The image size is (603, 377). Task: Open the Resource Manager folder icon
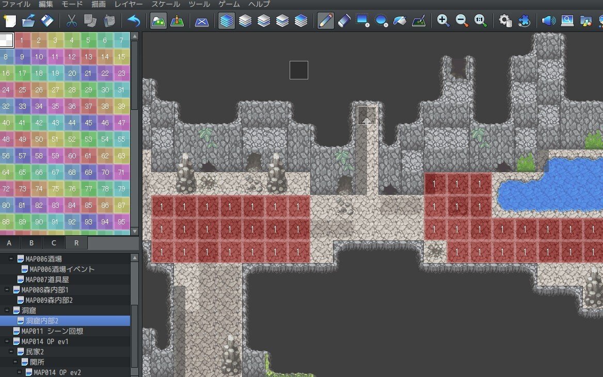click(x=585, y=20)
